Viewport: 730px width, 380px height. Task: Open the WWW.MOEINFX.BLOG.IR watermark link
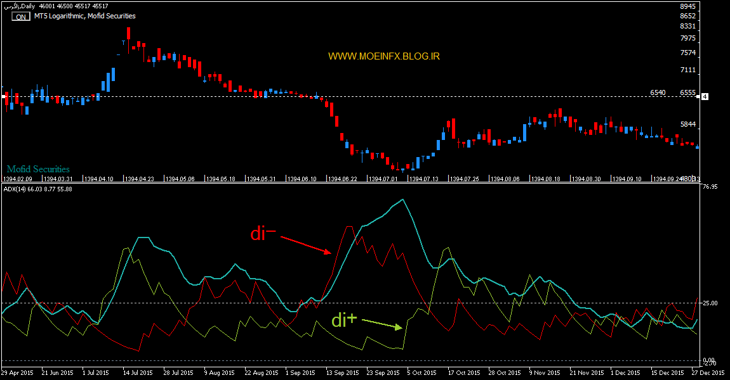[384, 56]
